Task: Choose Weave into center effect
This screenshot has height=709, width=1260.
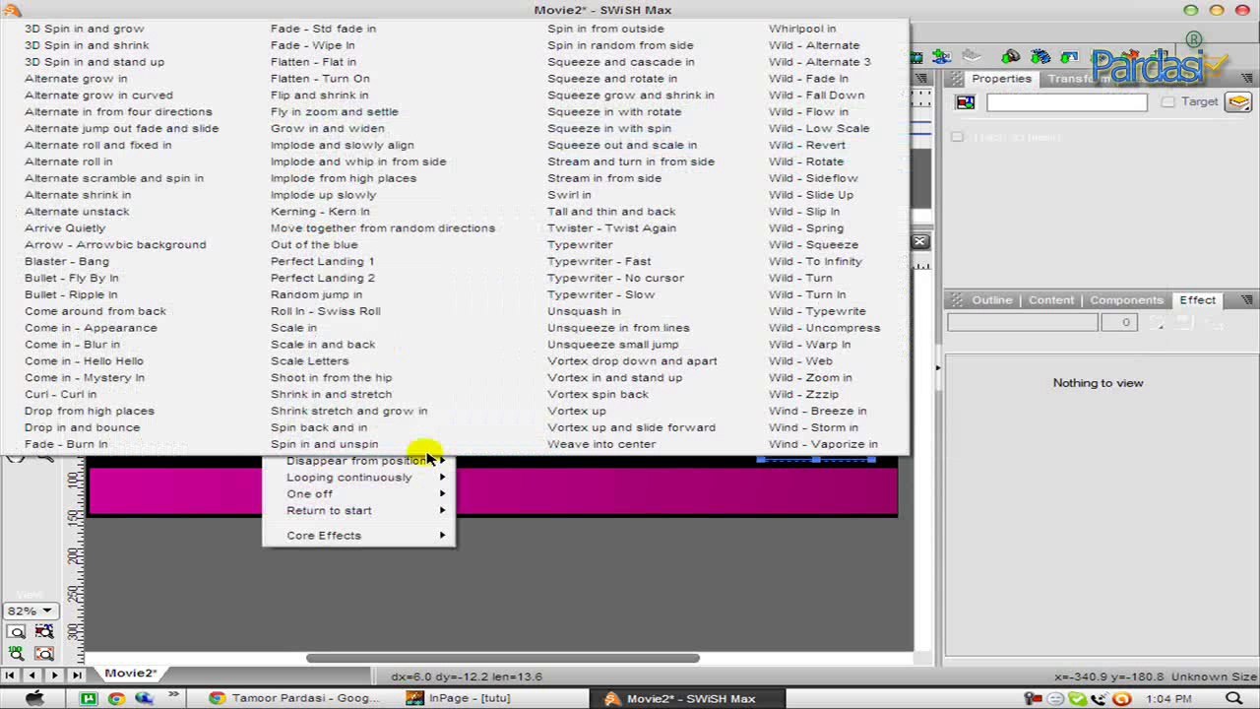Action: coord(601,444)
